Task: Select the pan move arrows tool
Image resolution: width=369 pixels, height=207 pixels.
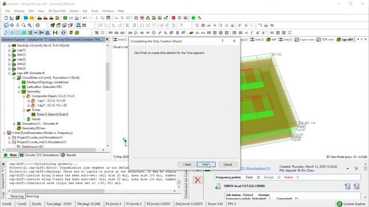Action: [x=12, y=25]
